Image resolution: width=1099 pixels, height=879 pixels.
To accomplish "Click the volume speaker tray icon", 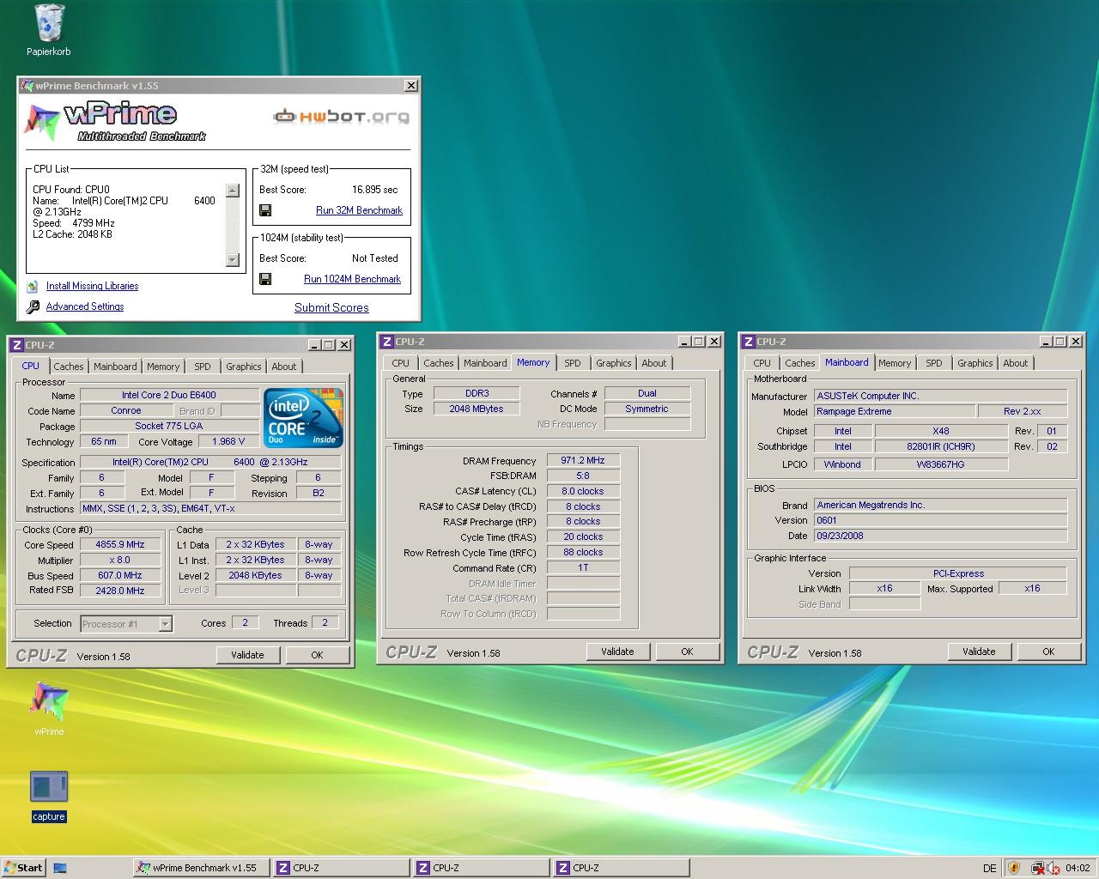I will pyautogui.click(x=1053, y=868).
